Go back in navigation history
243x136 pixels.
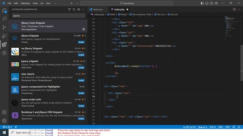(x=72, y=3)
